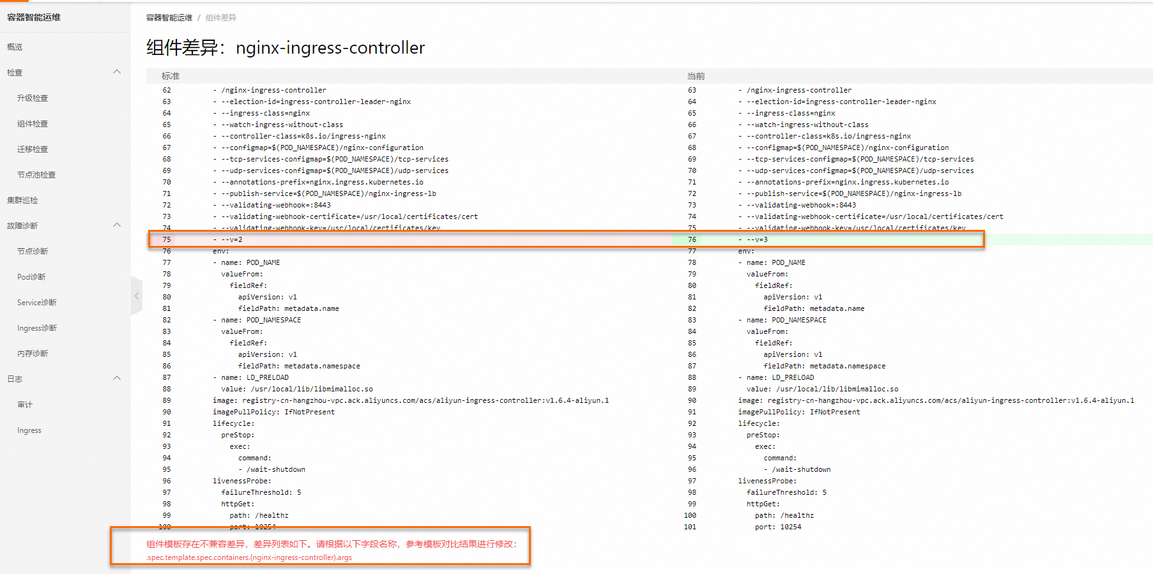Viewport: 1153px width, 574px height.
Task: Open 升级检查 in the sidebar
Action: click(x=33, y=98)
